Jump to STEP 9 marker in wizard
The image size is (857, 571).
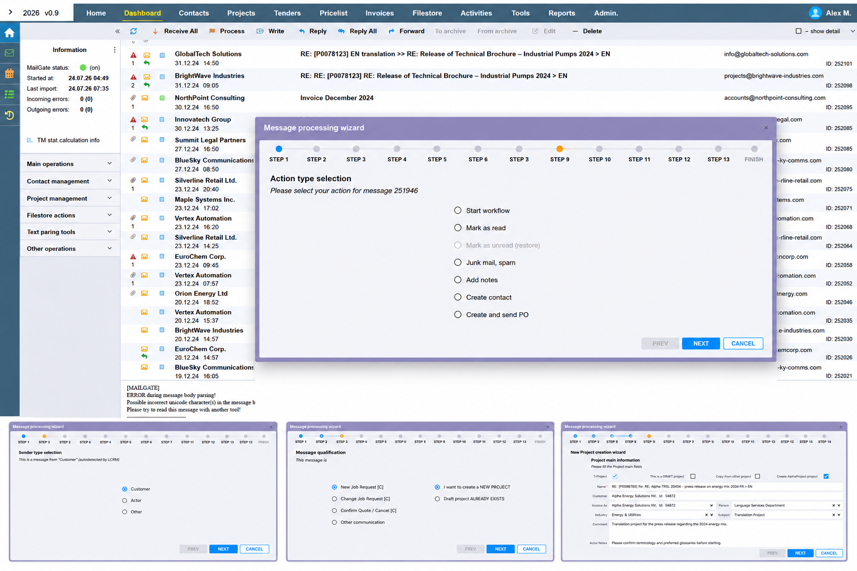[560, 149]
